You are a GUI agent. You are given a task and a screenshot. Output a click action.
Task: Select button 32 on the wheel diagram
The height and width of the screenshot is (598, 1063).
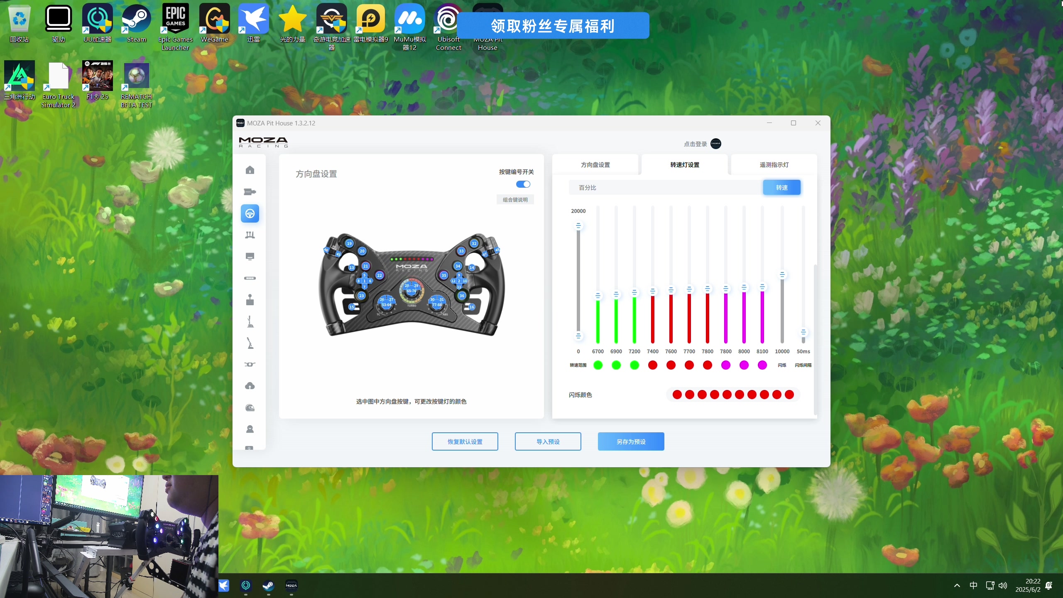click(474, 243)
